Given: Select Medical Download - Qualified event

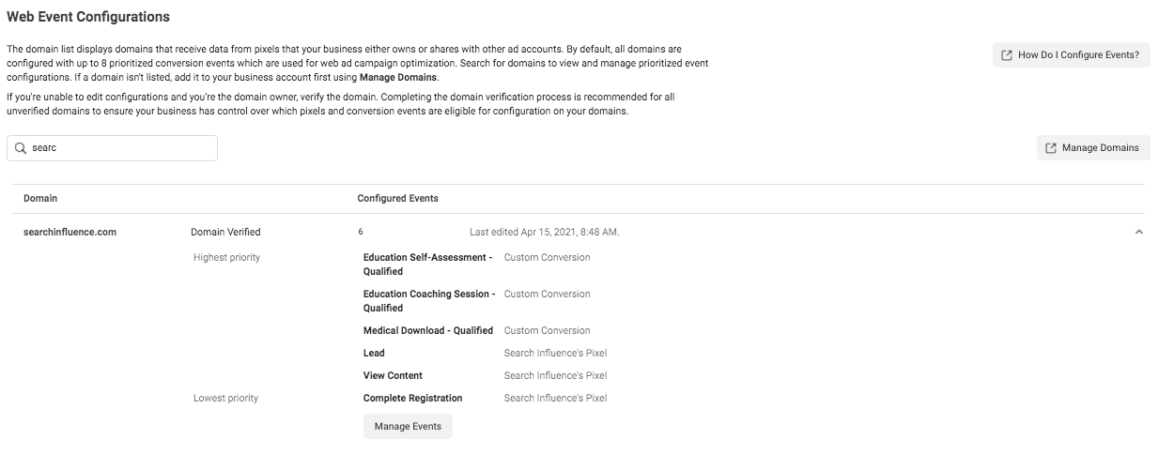Looking at the screenshot, I should click(x=427, y=330).
